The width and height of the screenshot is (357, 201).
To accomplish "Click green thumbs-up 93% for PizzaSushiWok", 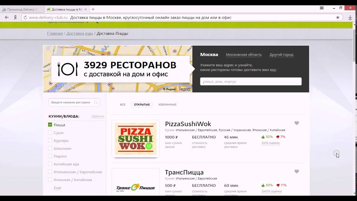I will point(267,137).
